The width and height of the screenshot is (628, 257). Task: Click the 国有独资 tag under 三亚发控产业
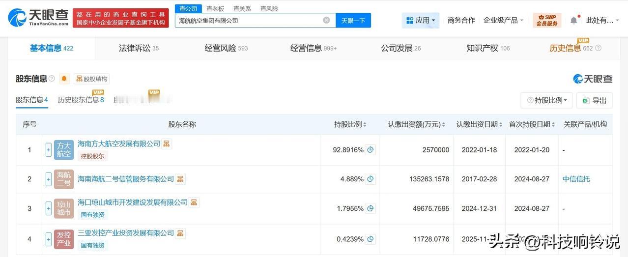92,245
